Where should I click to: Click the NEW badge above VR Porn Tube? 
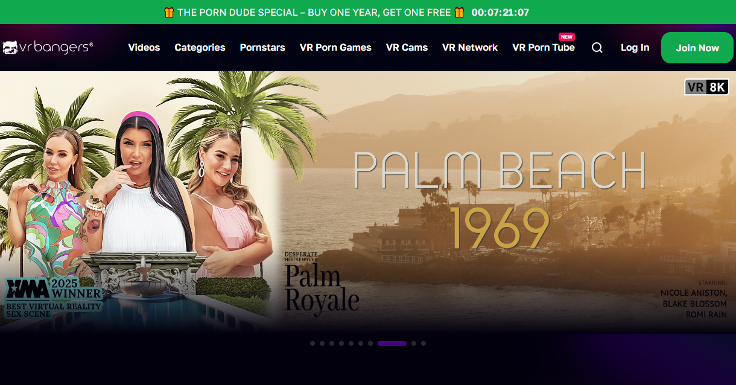[x=566, y=37]
